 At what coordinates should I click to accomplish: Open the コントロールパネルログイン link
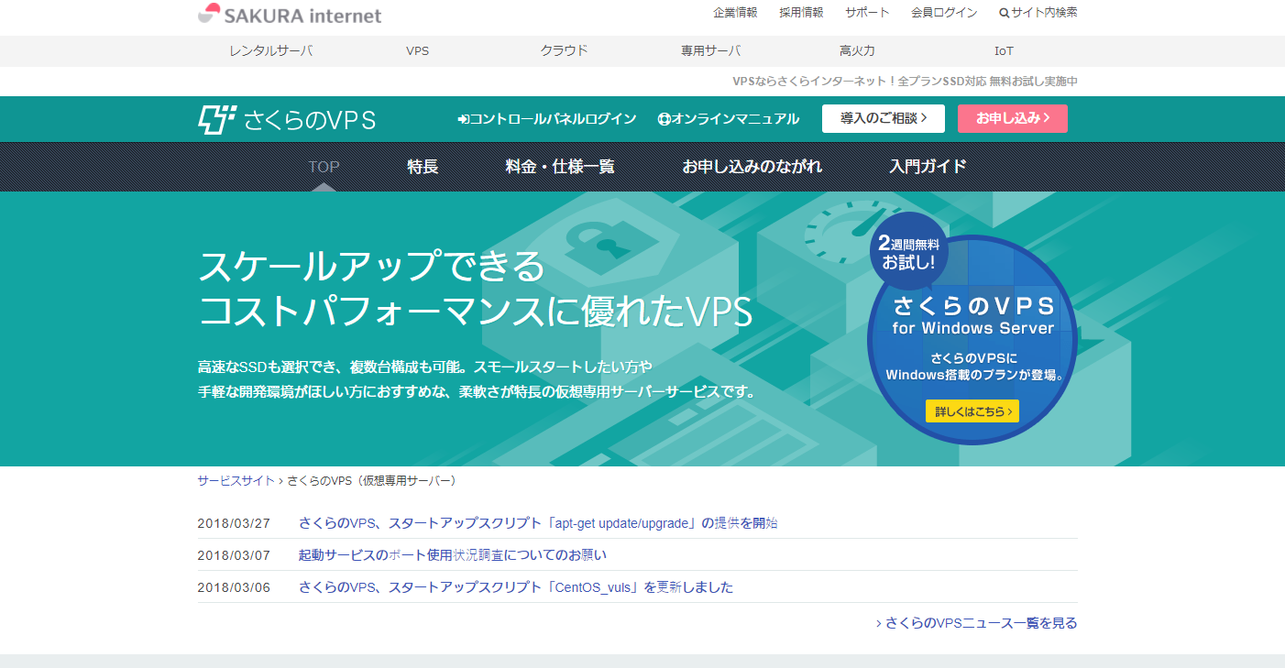coord(547,119)
